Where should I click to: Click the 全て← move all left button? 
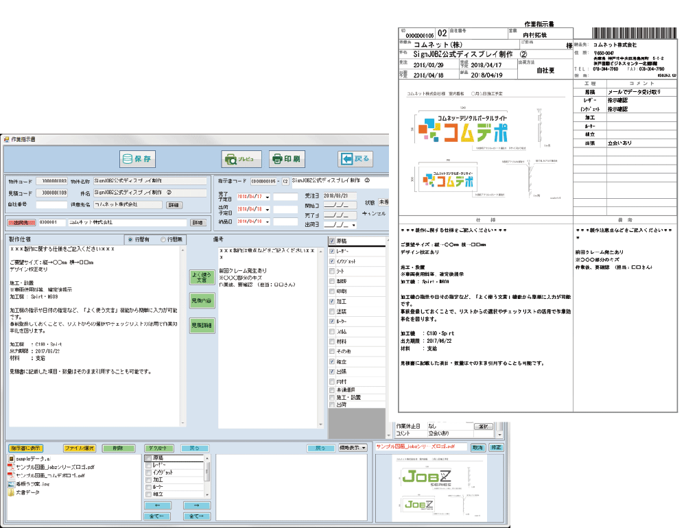tap(158, 516)
